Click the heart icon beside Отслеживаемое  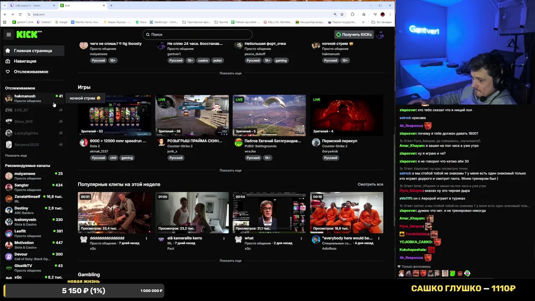click(8, 71)
